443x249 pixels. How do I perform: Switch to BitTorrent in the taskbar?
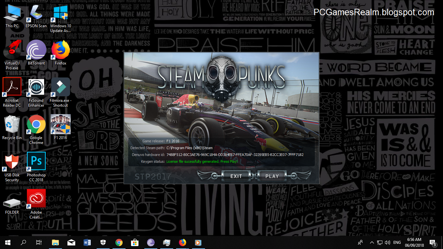151,243
